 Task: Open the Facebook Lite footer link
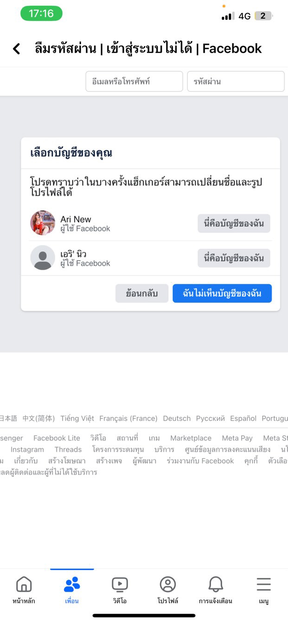tap(57, 438)
